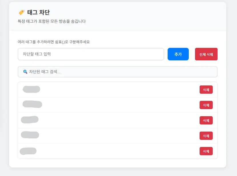Click the tag icon beside 태그 차단
Viewport: 237px width, 176px height.
[x=22, y=12]
